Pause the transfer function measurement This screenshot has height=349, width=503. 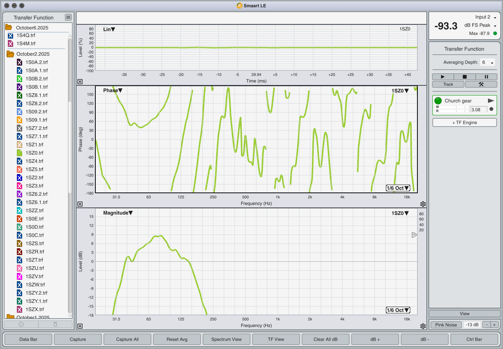(486, 77)
